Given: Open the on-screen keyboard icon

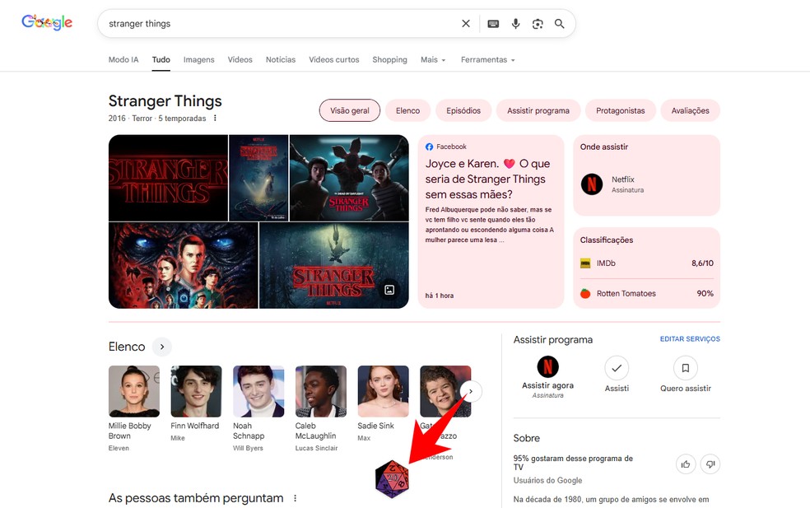Looking at the screenshot, I should click(x=493, y=24).
